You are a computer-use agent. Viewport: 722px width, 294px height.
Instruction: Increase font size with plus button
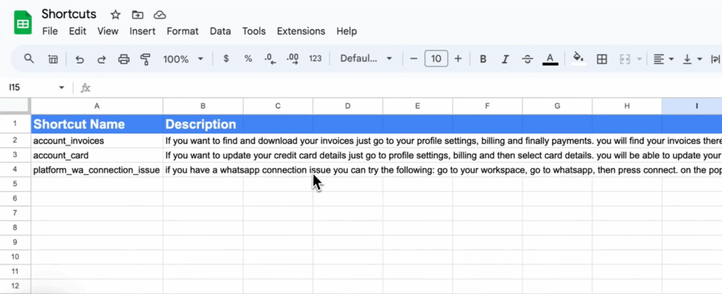458,59
